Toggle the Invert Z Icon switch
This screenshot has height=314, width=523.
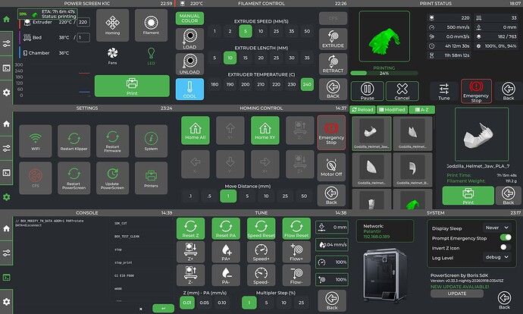coord(506,247)
